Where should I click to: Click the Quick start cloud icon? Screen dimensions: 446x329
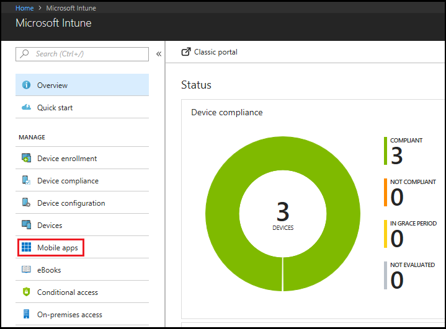26,107
